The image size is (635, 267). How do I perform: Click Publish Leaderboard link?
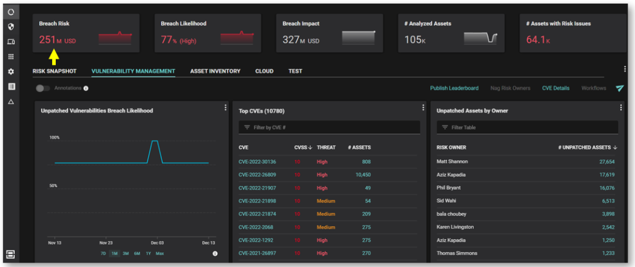(x=454, y=88)
